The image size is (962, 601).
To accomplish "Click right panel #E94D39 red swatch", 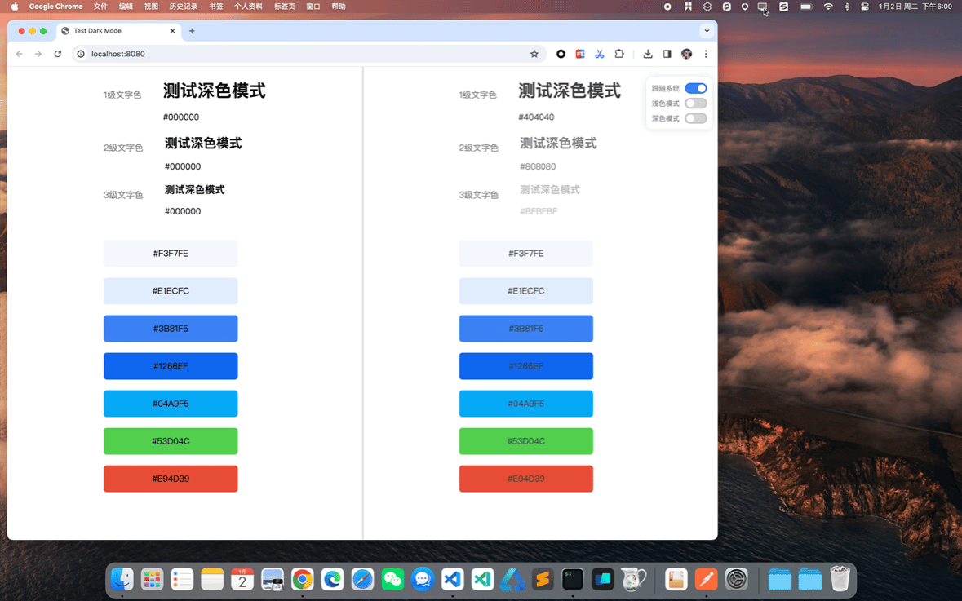I will point(525,479).
